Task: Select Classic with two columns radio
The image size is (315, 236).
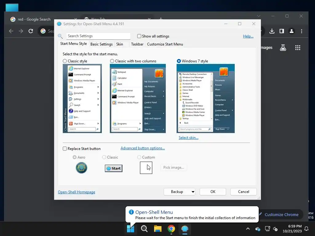Action: point(112,61)
